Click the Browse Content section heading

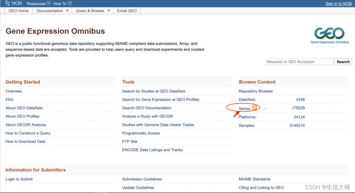257,82
